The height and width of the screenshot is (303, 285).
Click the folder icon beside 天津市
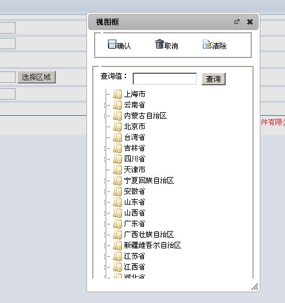[x=118, y=170]
